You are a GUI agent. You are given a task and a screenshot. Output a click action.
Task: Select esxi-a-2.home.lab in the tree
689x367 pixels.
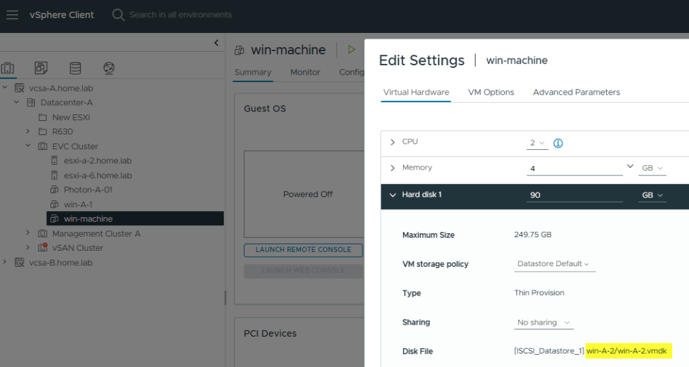98,161
